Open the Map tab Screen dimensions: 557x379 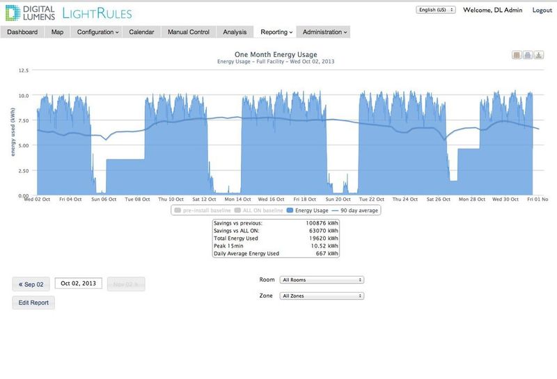(x=57, y=32)
